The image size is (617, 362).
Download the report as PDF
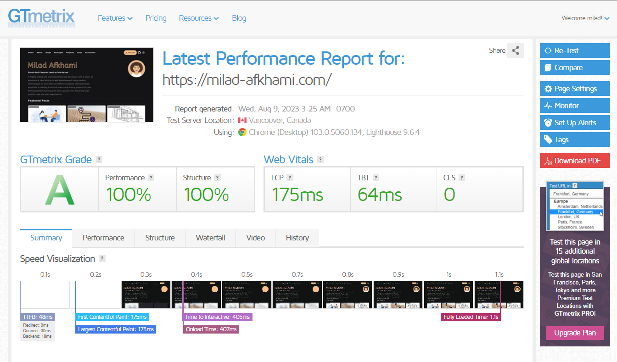[575, 161]
